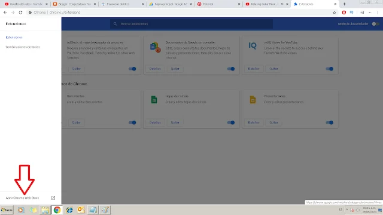Disable the vidIQ Vision for YouTube toggle
The image size is (383, 215).
[x=330, y=69]
